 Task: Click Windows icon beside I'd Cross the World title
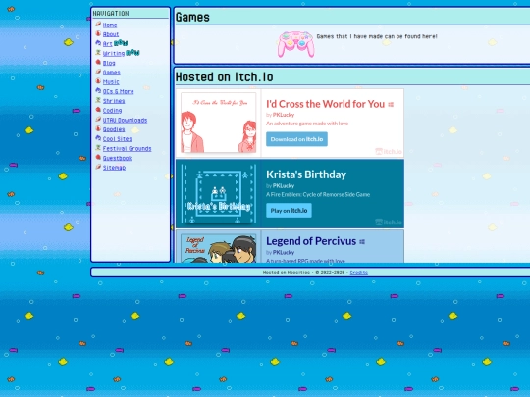coord(391,105)
